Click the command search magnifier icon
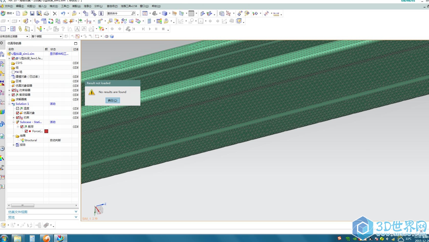 point(133,13)
